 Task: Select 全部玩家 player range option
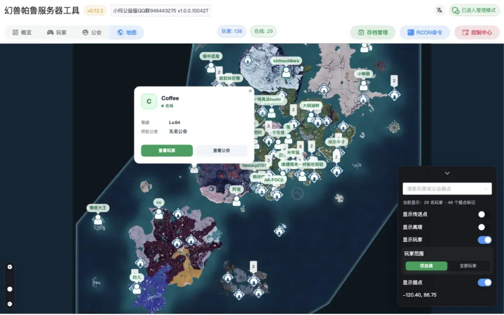[x=468, y=266]
